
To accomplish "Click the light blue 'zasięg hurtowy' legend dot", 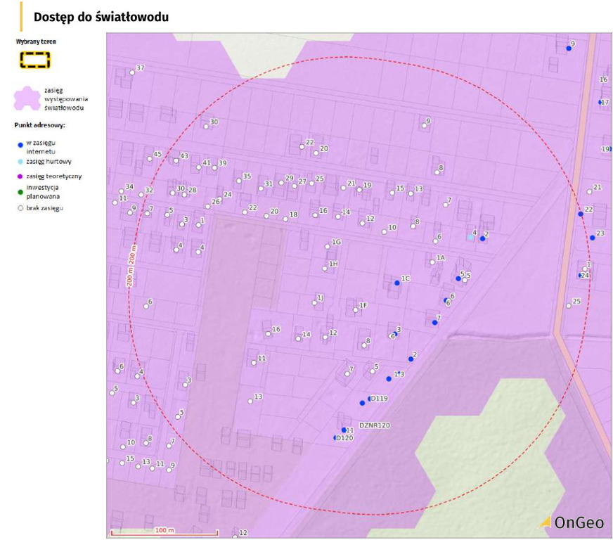I will click(x=20, y=161).
